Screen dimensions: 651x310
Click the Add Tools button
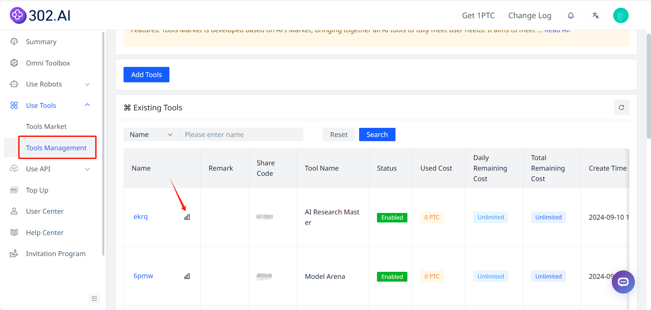pyautogui.click(x=146, y=75)
